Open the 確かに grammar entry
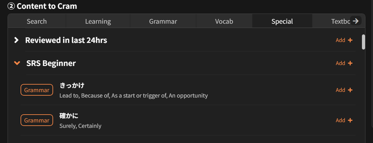 tap(69, 116)
